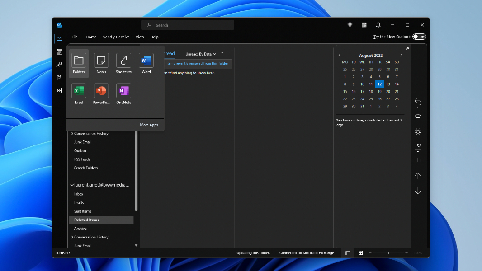Viewport: 482px width, 271px height.
Task: Go to next month in calendar
Action: click(401, 55)
